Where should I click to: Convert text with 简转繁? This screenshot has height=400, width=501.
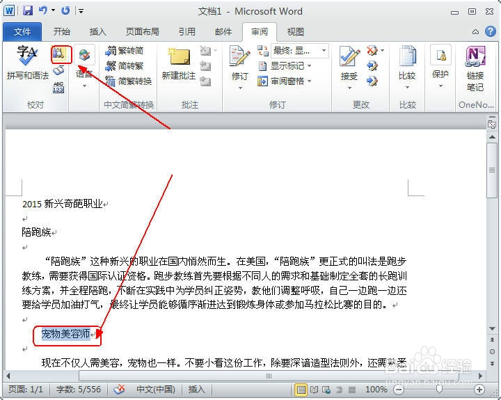(x=125, y=66)
